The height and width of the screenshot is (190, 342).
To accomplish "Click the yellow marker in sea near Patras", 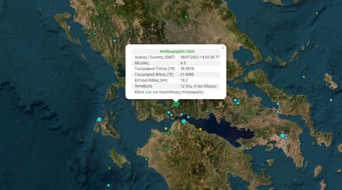I will pos(166,128).
